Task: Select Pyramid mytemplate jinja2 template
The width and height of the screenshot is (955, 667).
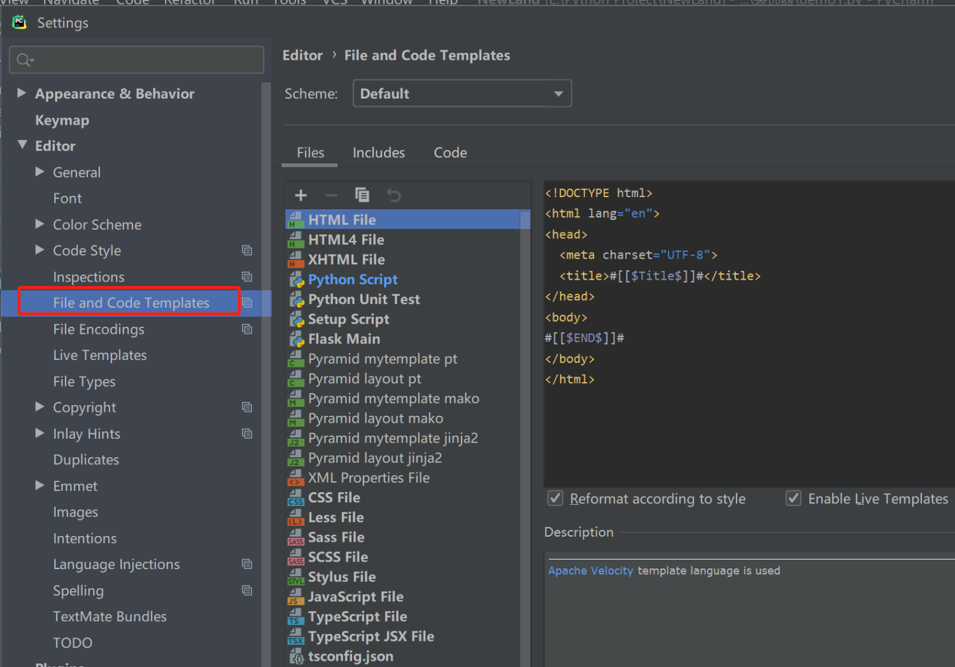Action: click(393, 438)
